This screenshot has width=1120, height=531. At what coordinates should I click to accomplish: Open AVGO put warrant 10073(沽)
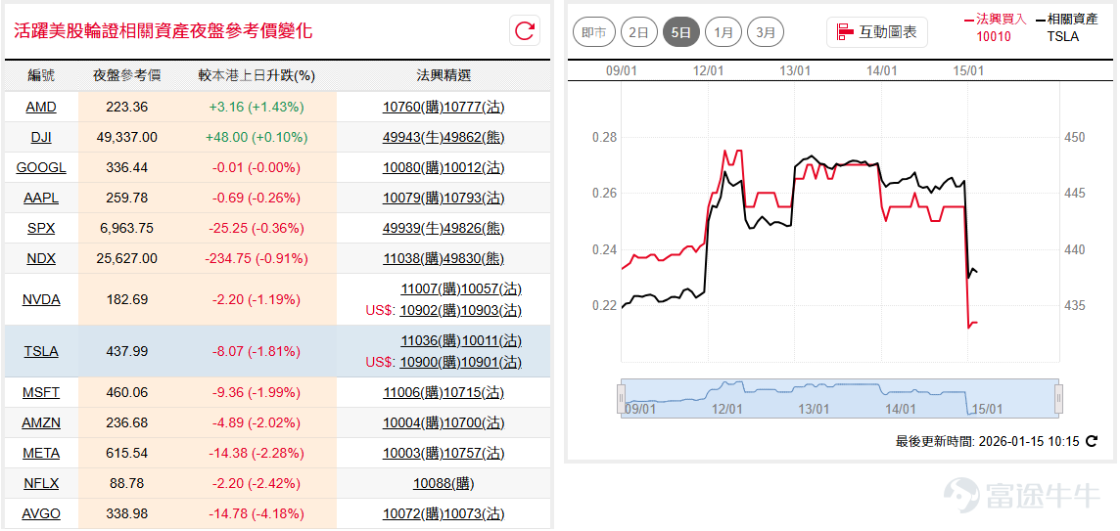point(474,513)
